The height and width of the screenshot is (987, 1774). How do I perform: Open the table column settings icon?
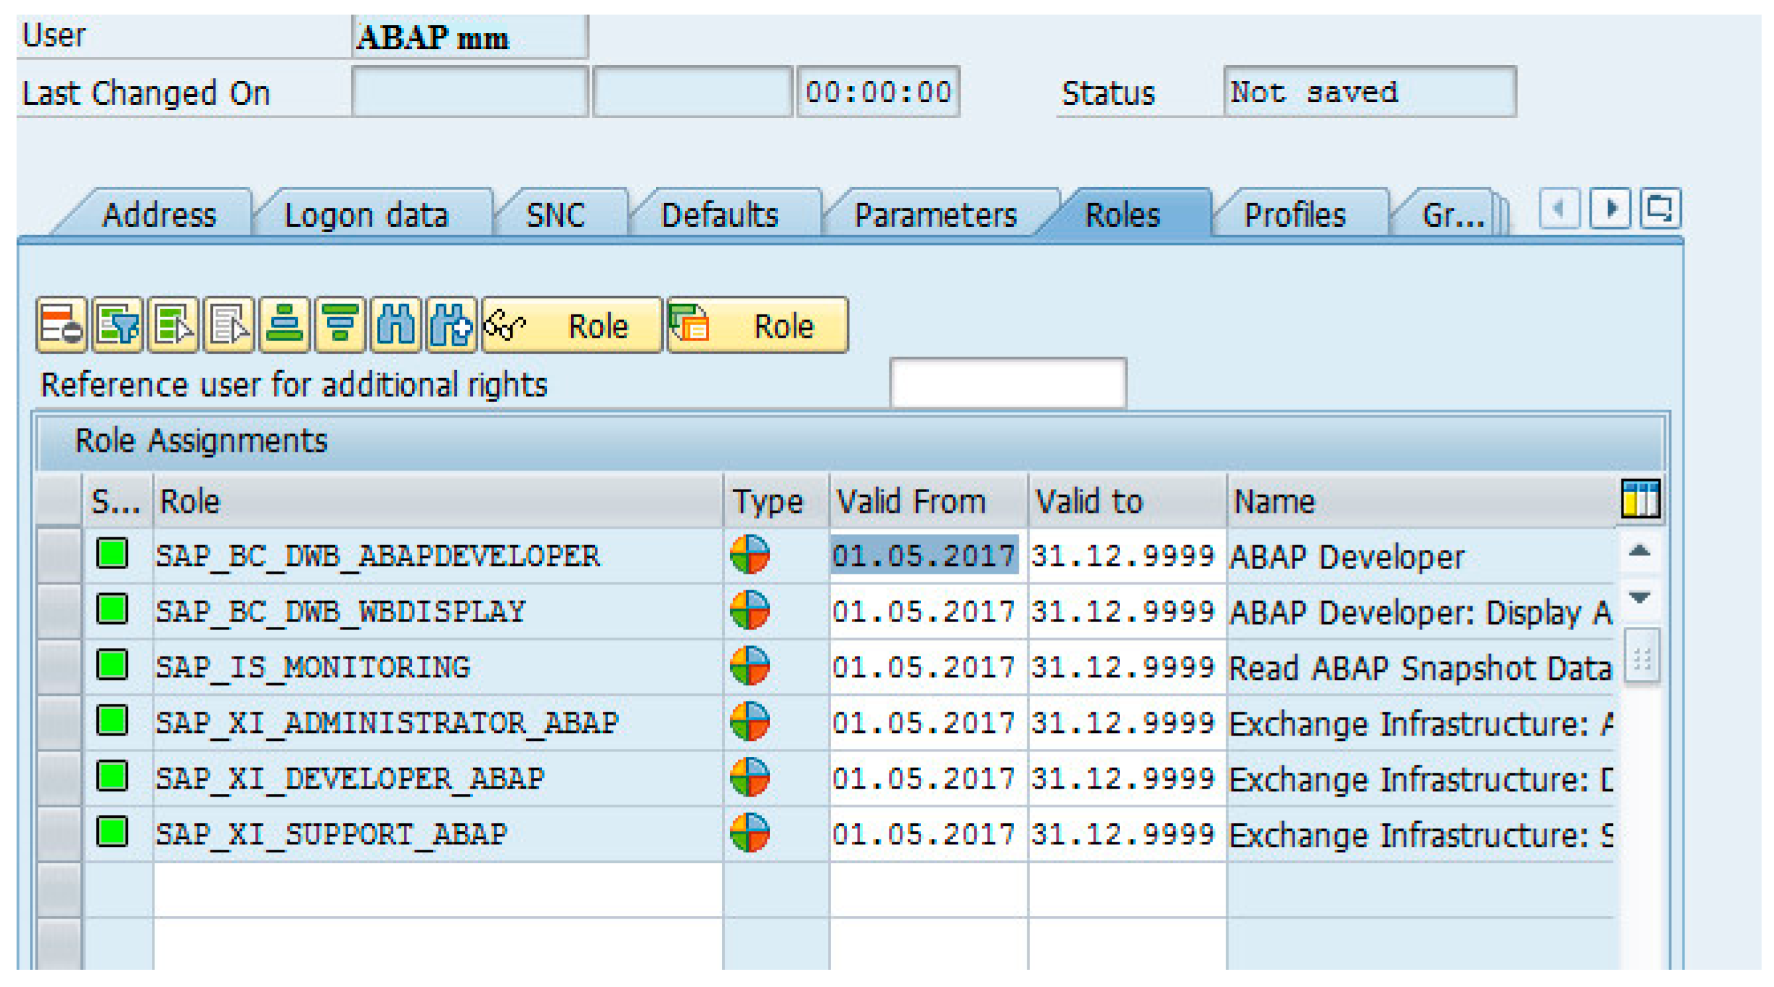pos(1640,499)
